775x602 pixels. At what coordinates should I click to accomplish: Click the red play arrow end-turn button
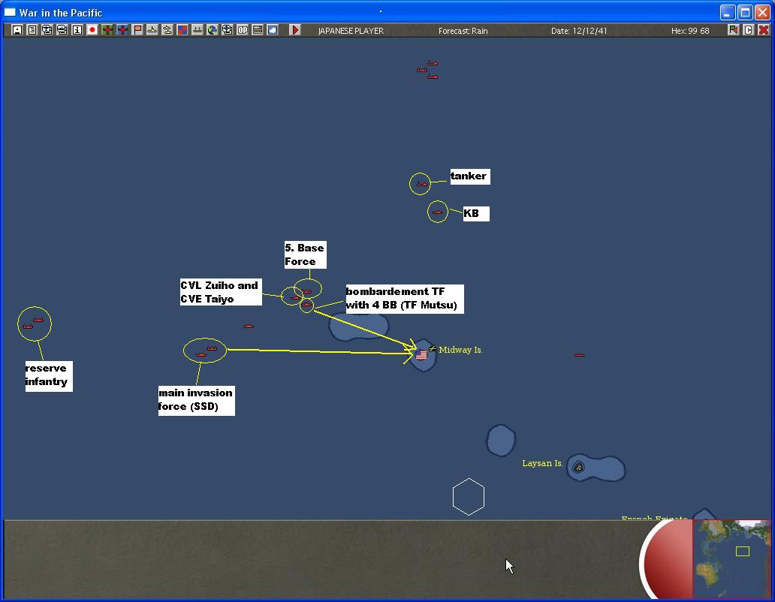tap(295, 30)
